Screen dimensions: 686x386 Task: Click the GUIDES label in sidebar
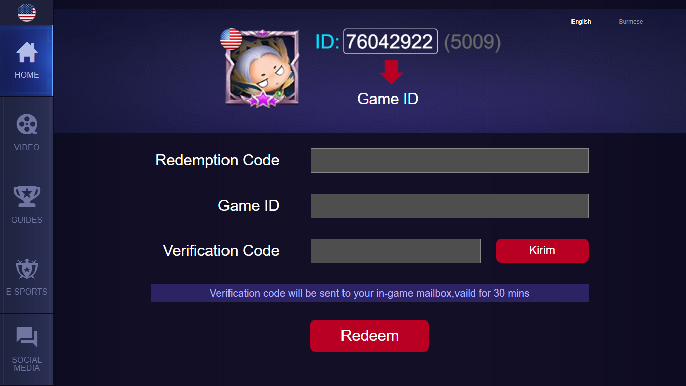point(27,220)
